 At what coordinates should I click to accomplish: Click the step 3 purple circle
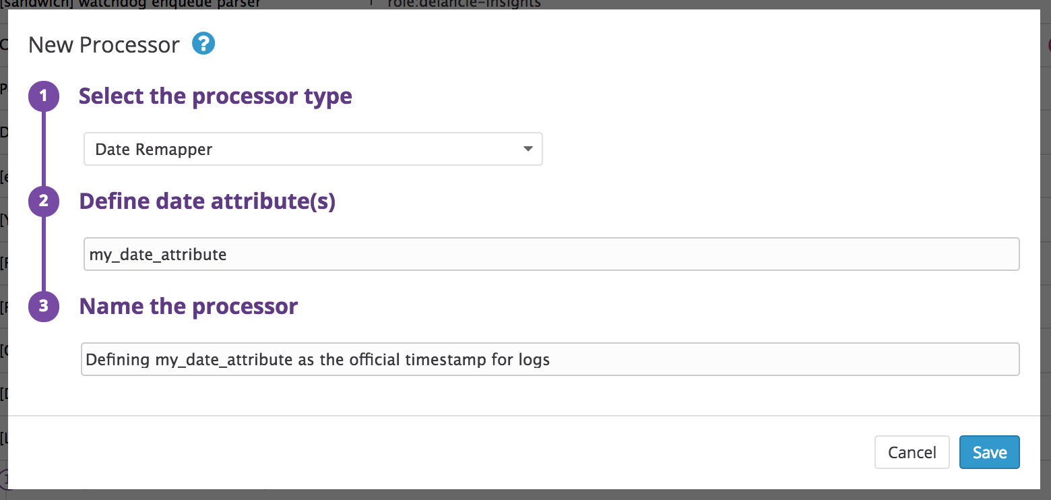pyautogui.click(x=44, y=307)
